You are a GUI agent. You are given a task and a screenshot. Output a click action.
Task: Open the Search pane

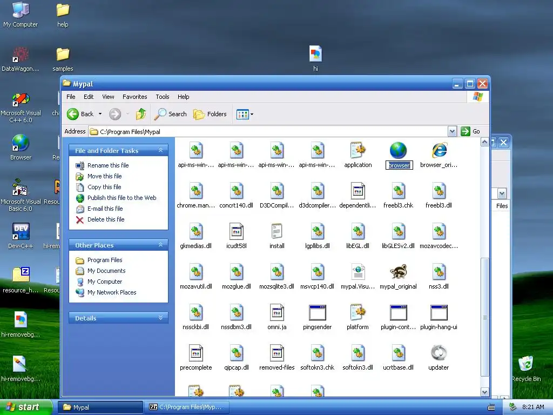171,114
